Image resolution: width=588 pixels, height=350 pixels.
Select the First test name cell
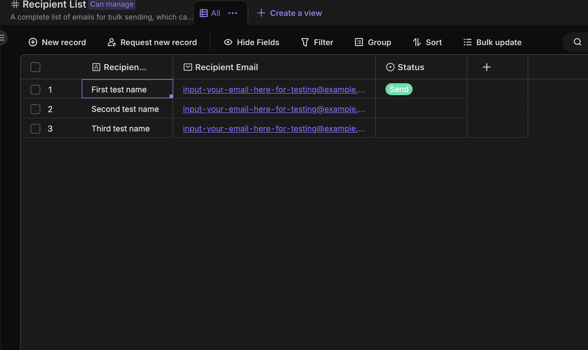[127, 89]
